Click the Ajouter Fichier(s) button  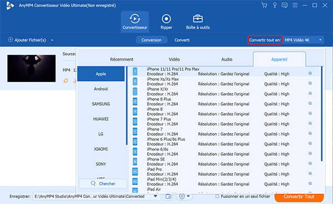pos(27,40)
